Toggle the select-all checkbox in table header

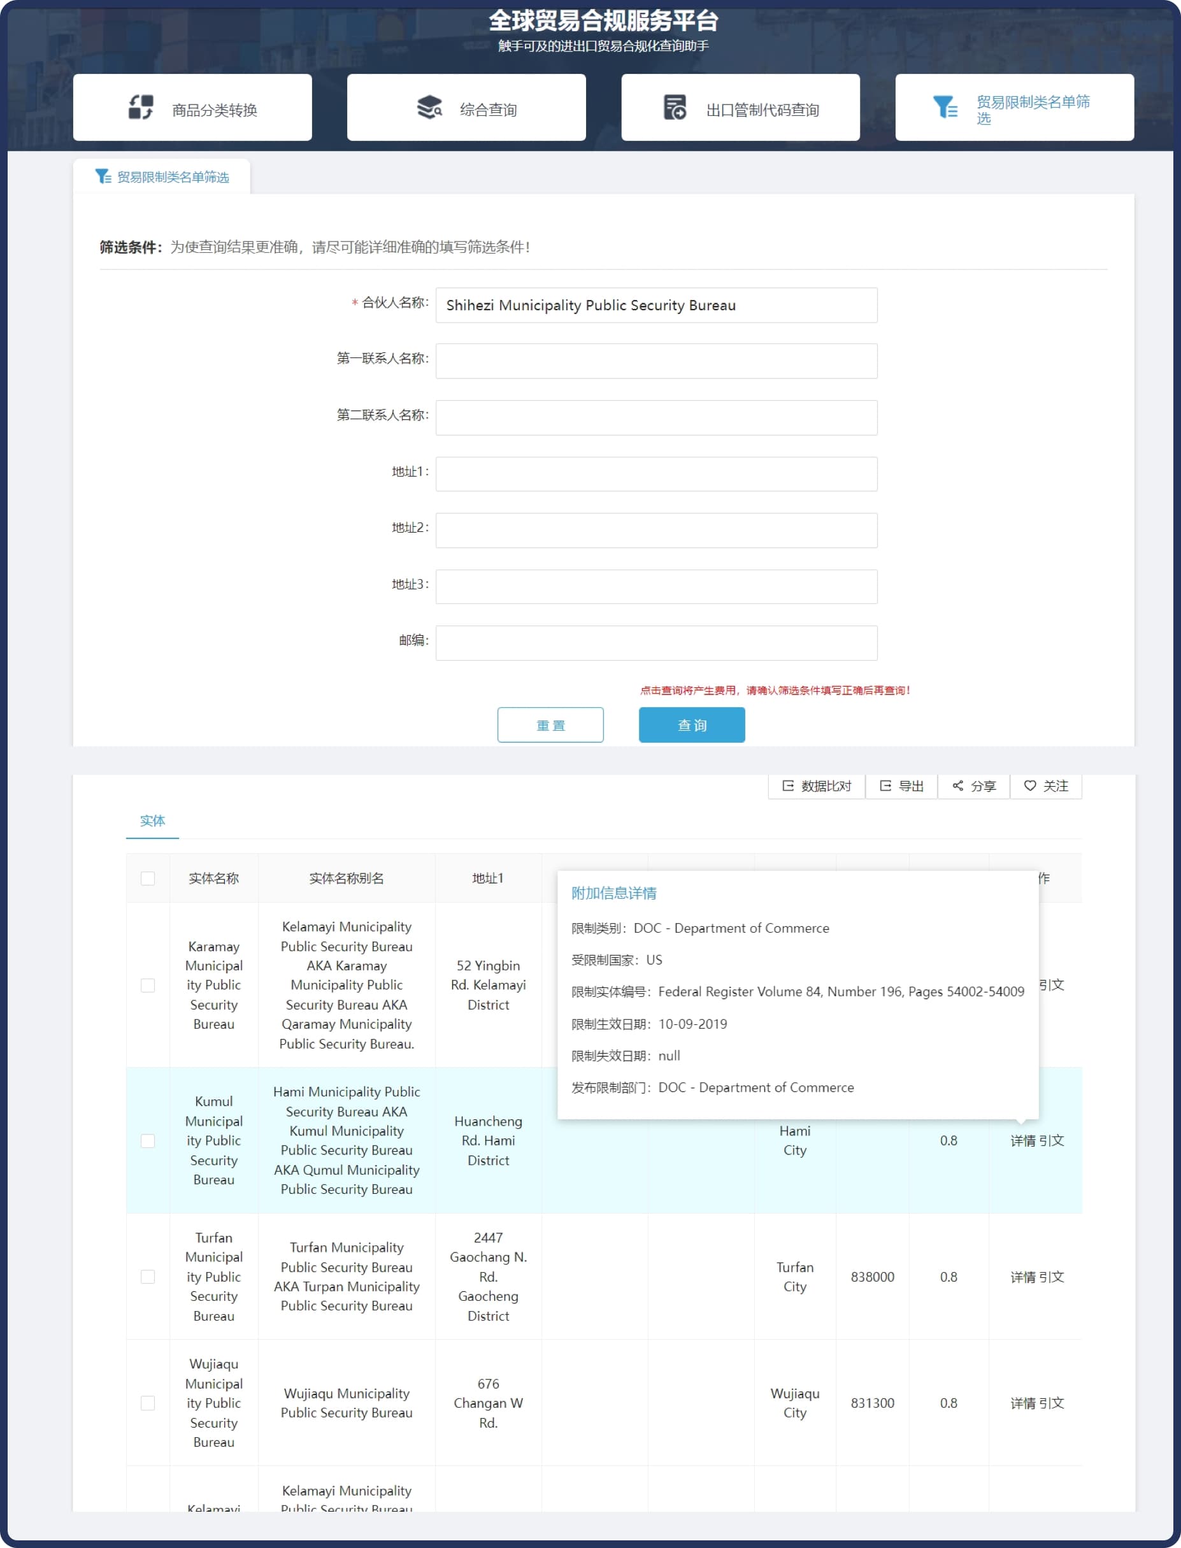point(148,878)
